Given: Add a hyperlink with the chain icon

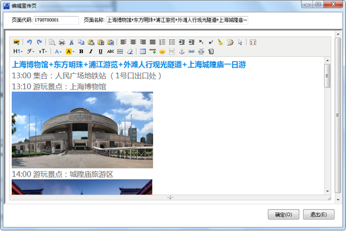Looking at the screenshot, I should (191, 51).
